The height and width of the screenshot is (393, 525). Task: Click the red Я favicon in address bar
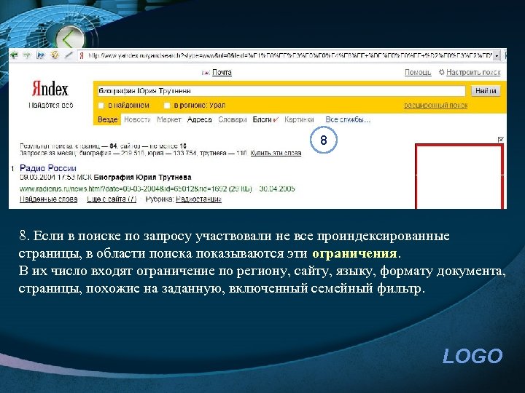point(82,55)
